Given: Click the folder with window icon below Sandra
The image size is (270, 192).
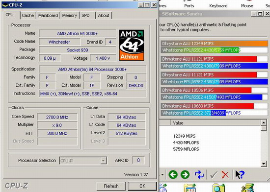Looking at the screenshot, I should [190, 188].
